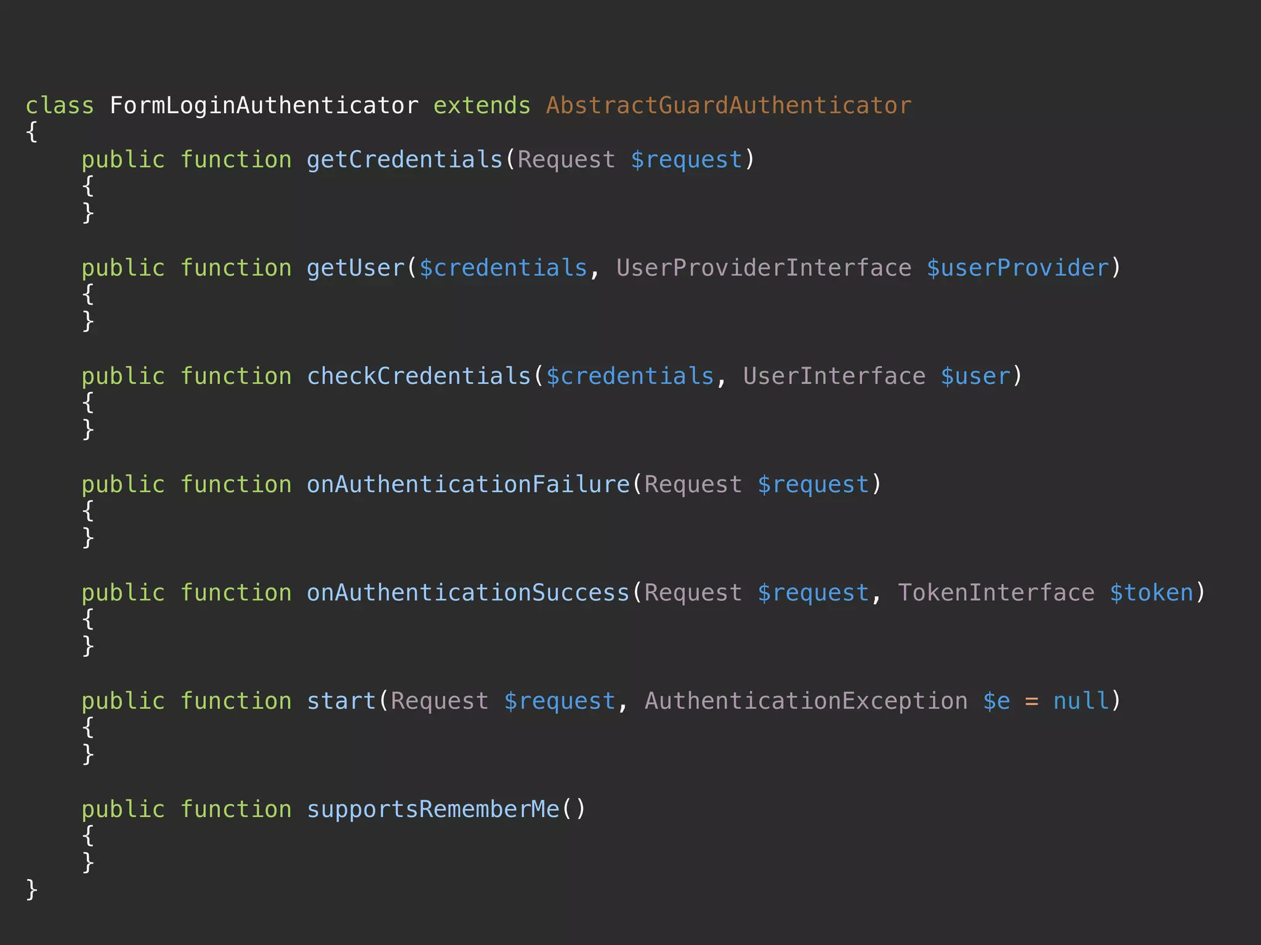Click Request type in getCredentials signature
Image resolution: width=1261 pixels, height=945 pixels.
point(566,159)
